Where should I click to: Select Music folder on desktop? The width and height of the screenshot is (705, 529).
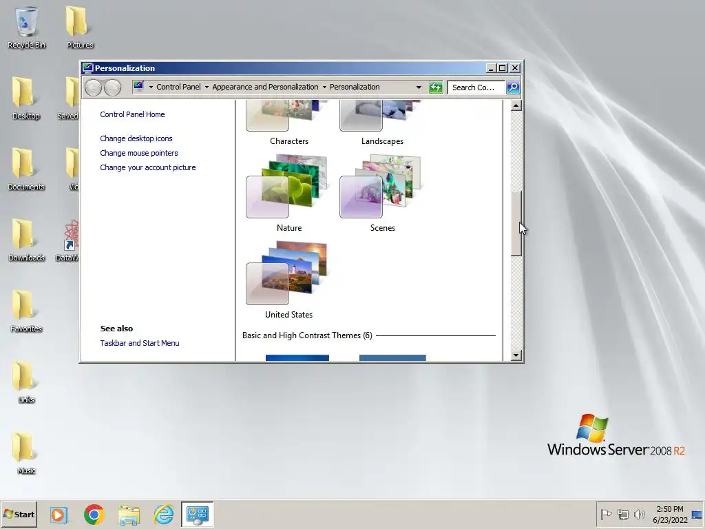pos(26,453)
